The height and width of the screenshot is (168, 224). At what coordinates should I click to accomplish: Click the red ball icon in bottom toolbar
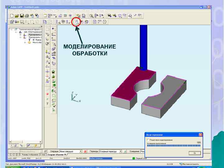tap(85, 151)
